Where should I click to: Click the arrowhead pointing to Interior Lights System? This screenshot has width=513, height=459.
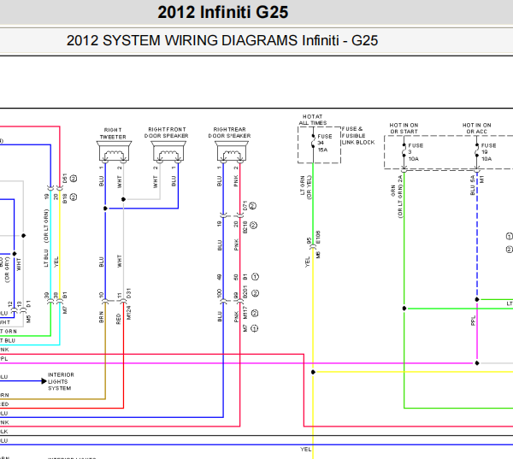pyautogui.click(x=44, y=381)
